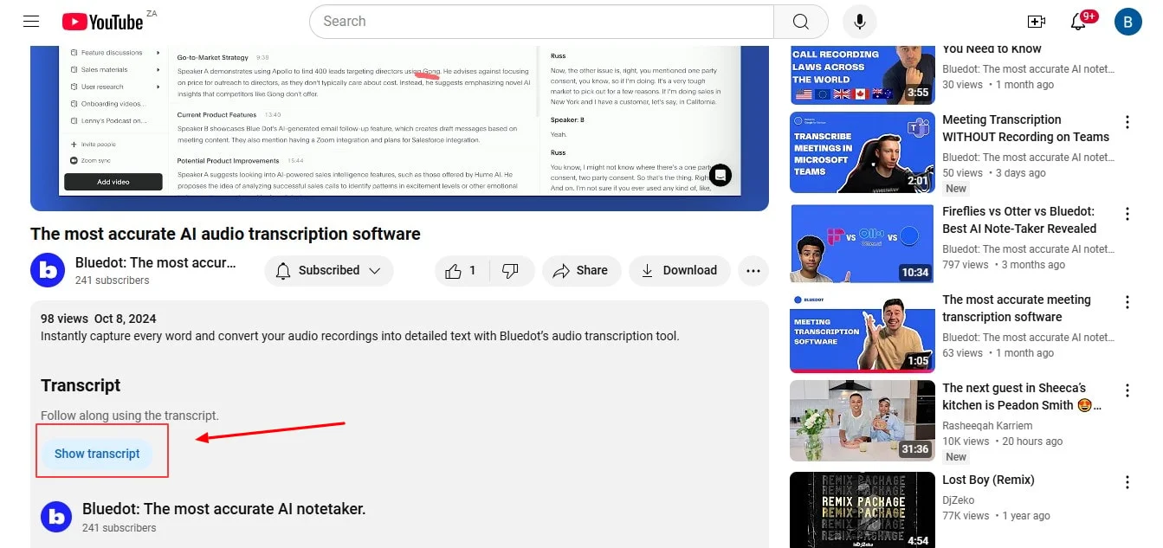Open the DjZeko channel name
1163x548 pixels.
[959, 500]
